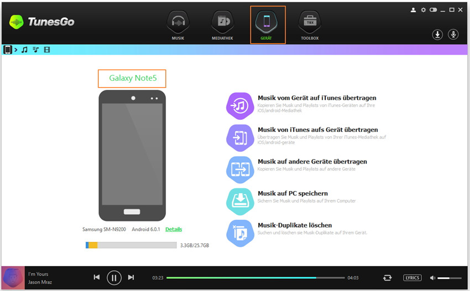Show lyrics with the LYRICS button

pyautogui.click(x=412, y=278)
